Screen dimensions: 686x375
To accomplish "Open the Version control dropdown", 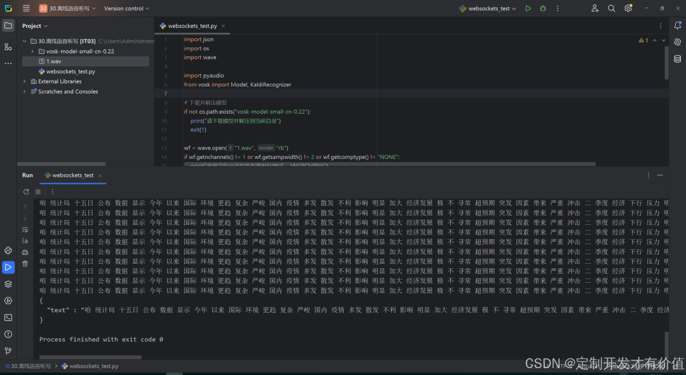I will (x=126, y=8).
